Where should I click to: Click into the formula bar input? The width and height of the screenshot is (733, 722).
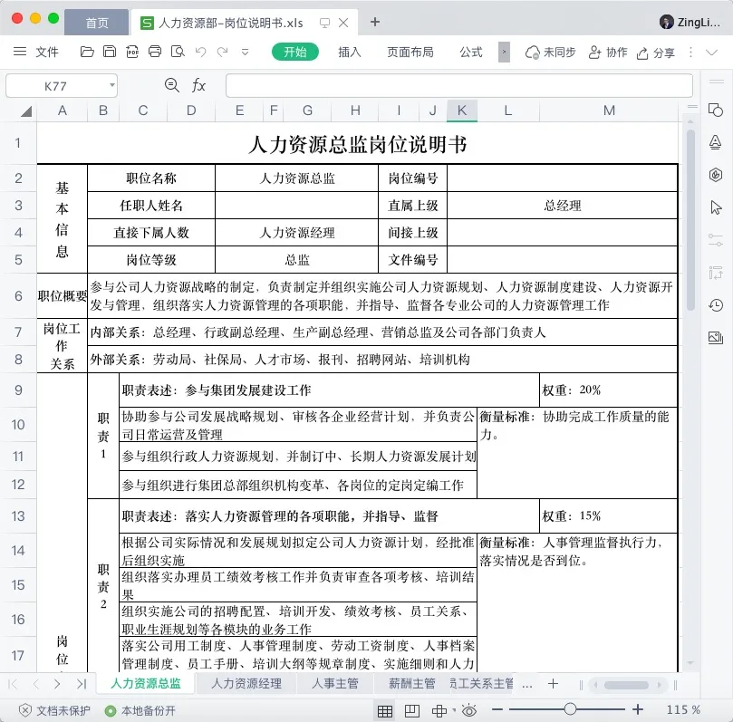[x=458, y=85]
